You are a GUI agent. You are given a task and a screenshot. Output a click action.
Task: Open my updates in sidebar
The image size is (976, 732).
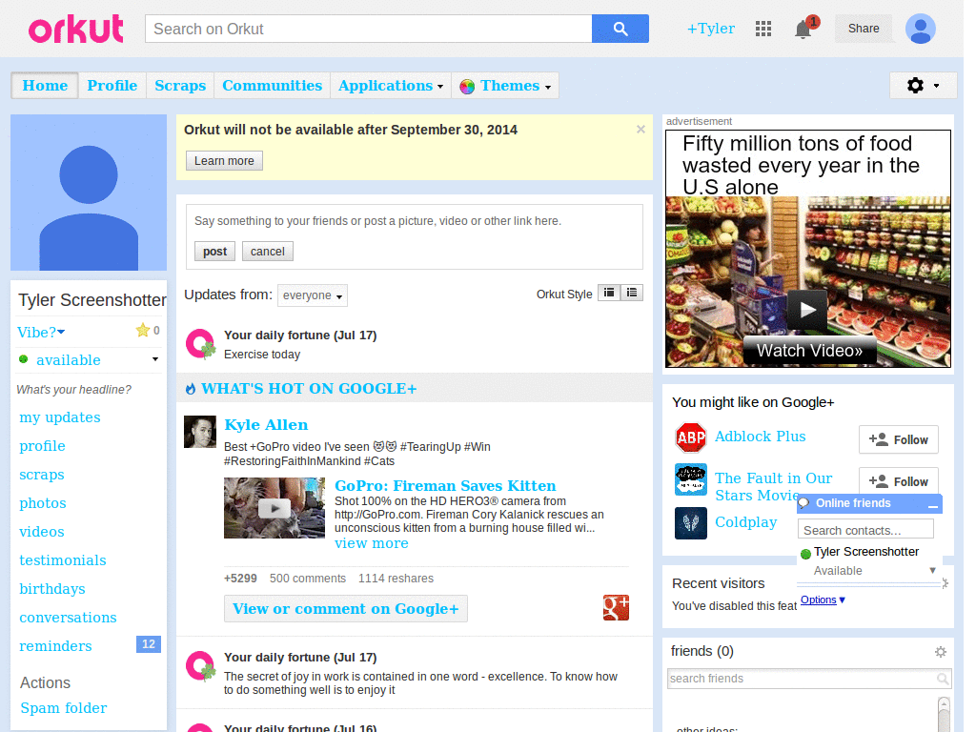60,417
